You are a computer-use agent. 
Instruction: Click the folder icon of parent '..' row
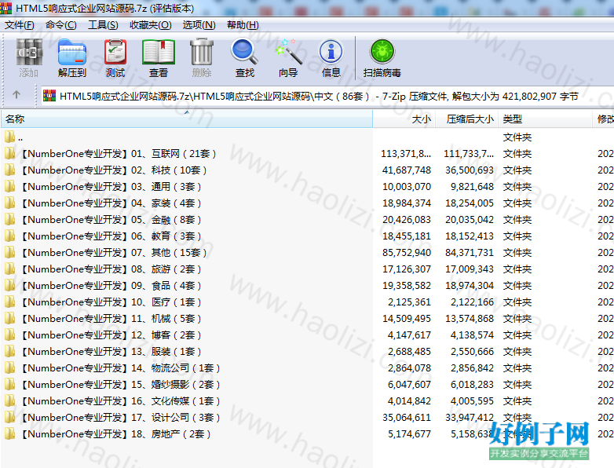9,137
